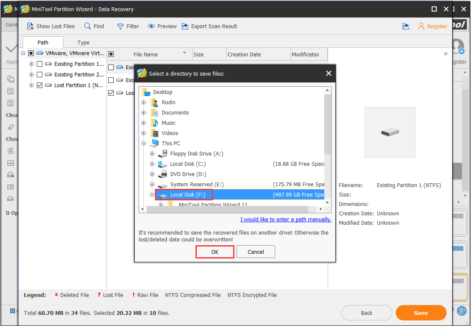471x326 pixels.
Task: Click Cancel in the directory dialog
Action: tap(256, 252)
